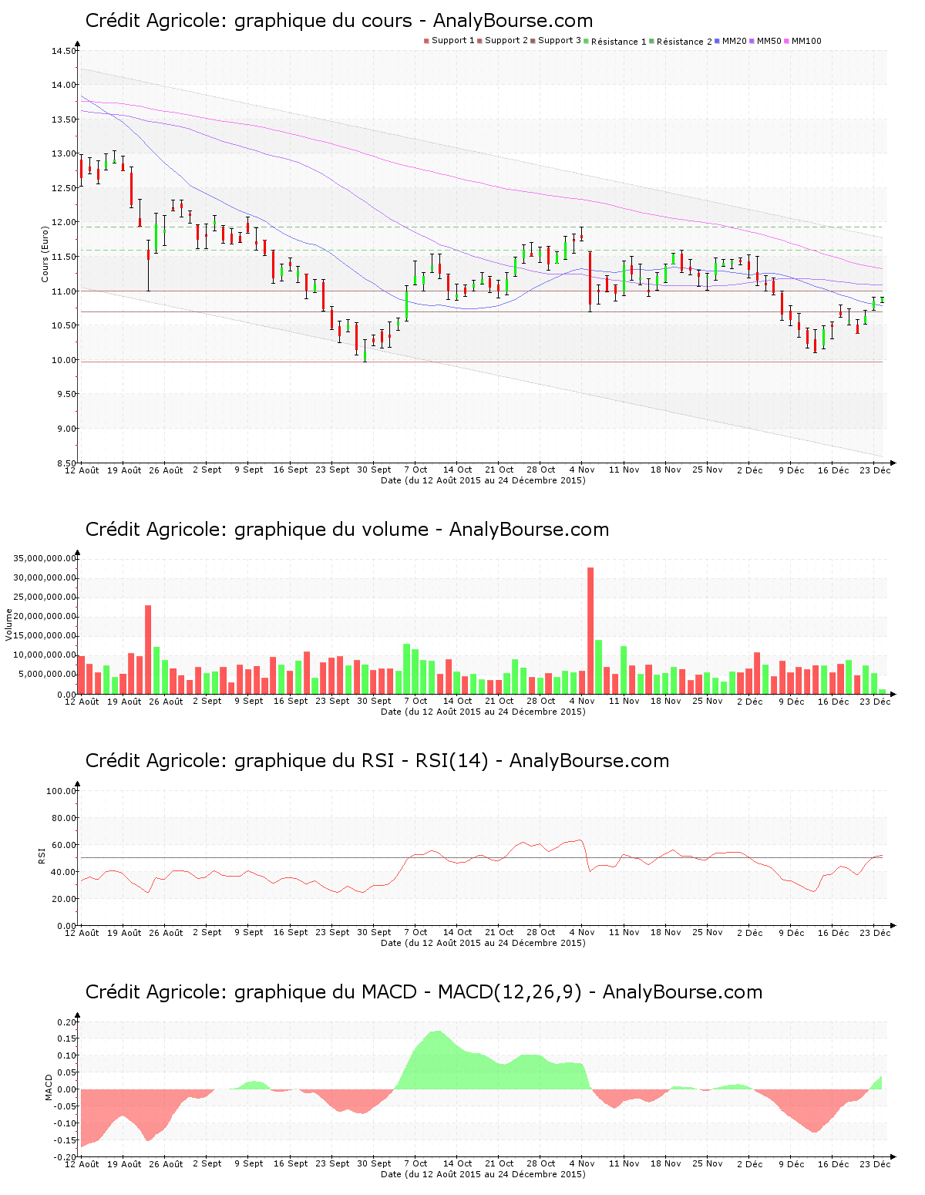Image resolution: width=925 pixels, height=1195 pixels.
Task: Click the date range caption under MACD chart
Action: coord(483,1174)
